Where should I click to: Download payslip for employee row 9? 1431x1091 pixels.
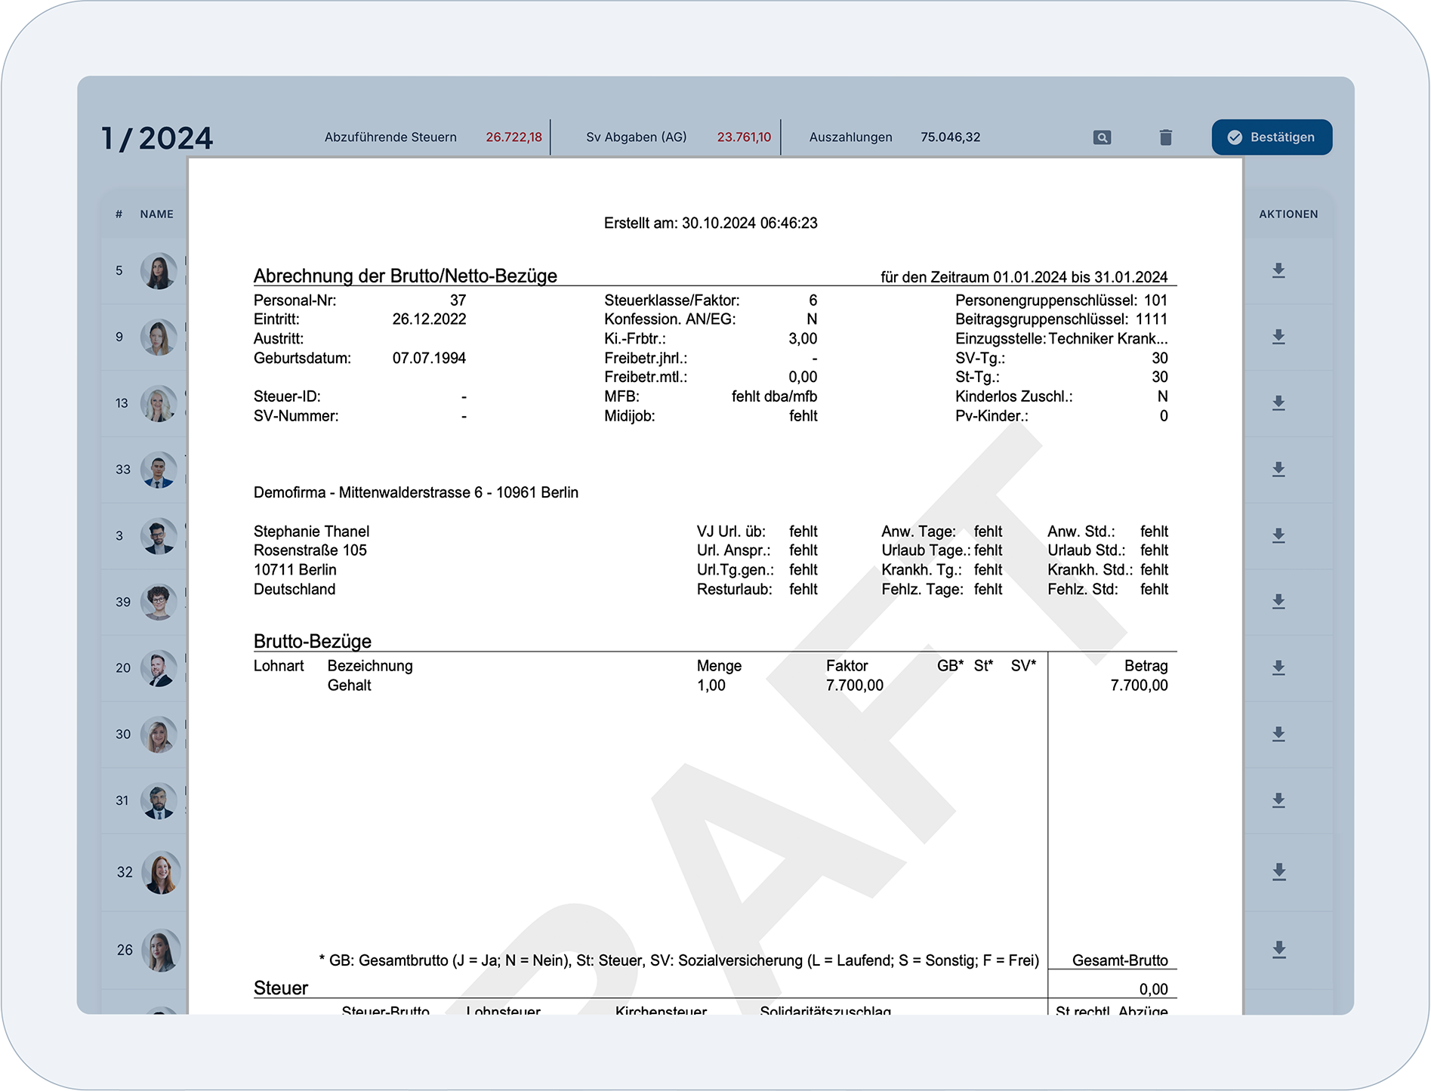[x=1278, y=337]
